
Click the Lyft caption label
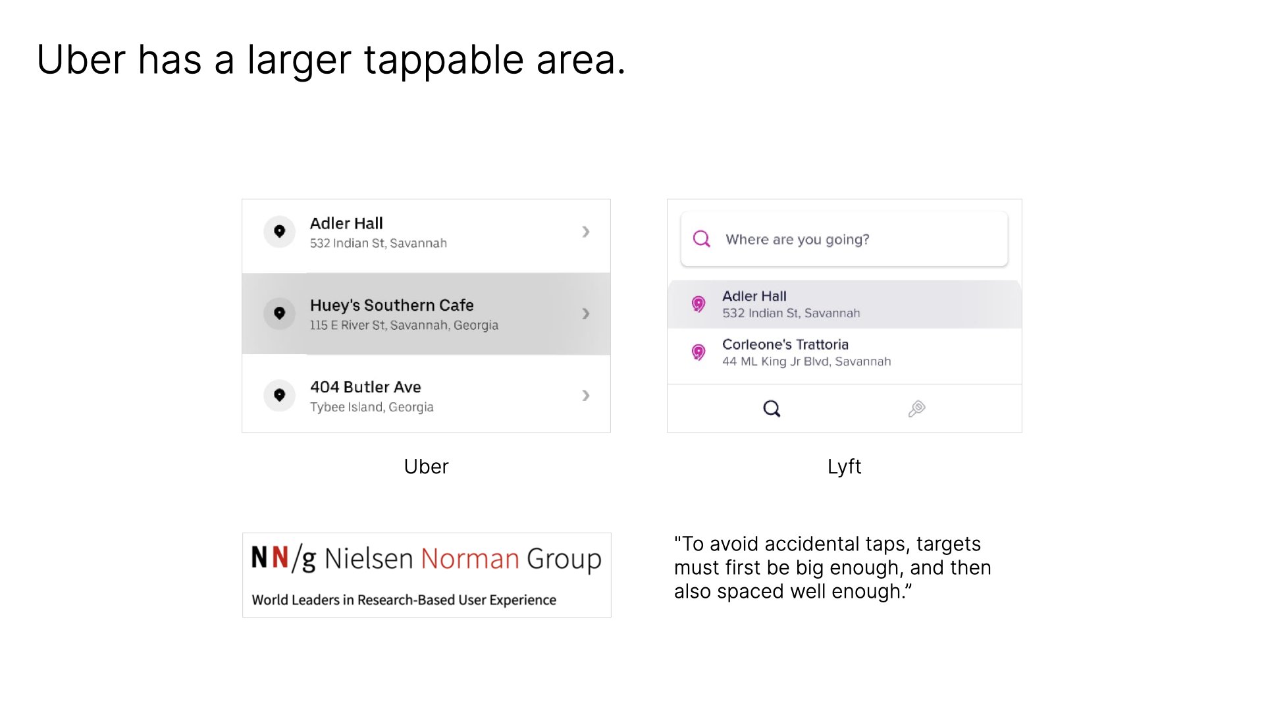(x=844, y=467)
